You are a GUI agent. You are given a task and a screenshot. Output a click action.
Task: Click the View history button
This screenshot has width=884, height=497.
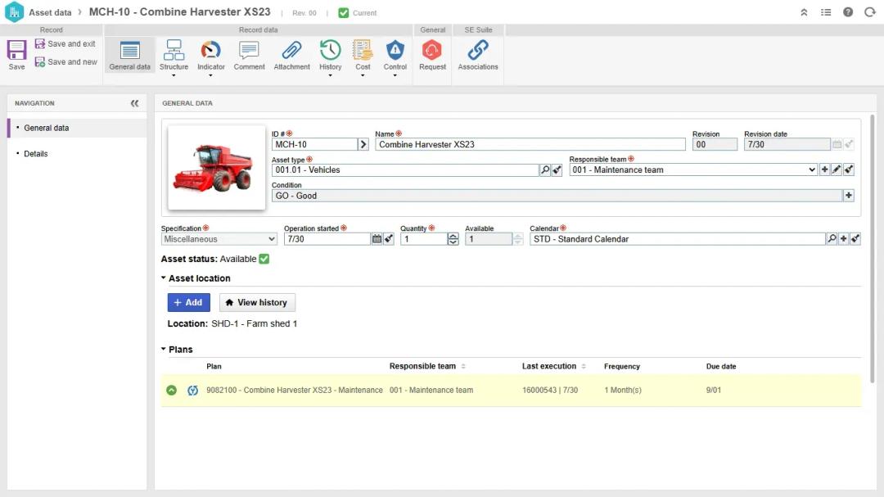tap(257, 303)
